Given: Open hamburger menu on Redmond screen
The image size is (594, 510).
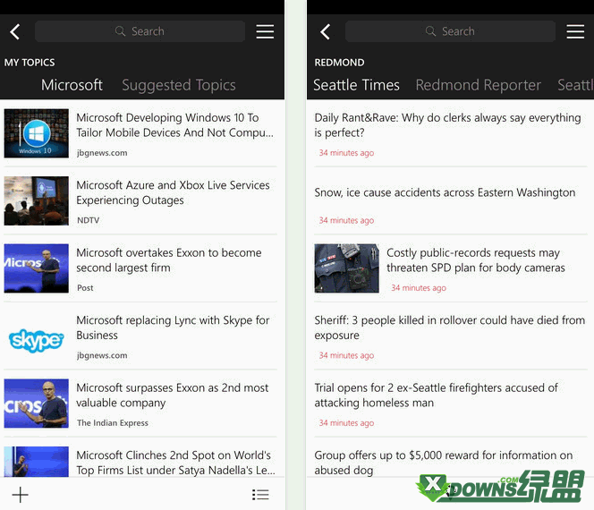Looking at the screenshot, I should 575,31.
